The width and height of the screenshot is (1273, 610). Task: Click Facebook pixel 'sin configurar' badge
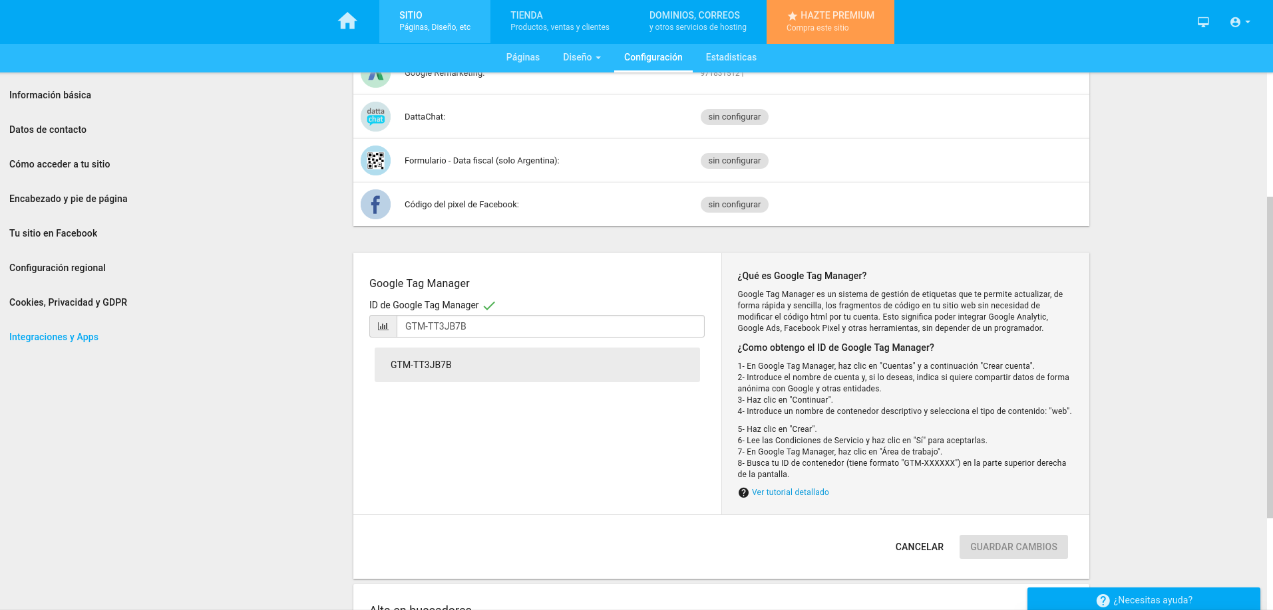click(x=734, y=205)
